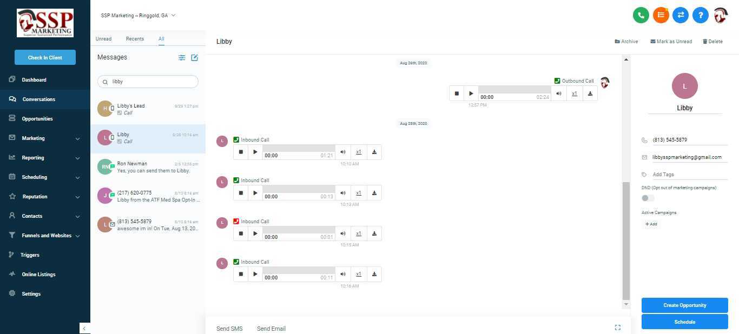Switch to the Unread tab
This screenshot has height=334, width=739.
pos(103,39)
